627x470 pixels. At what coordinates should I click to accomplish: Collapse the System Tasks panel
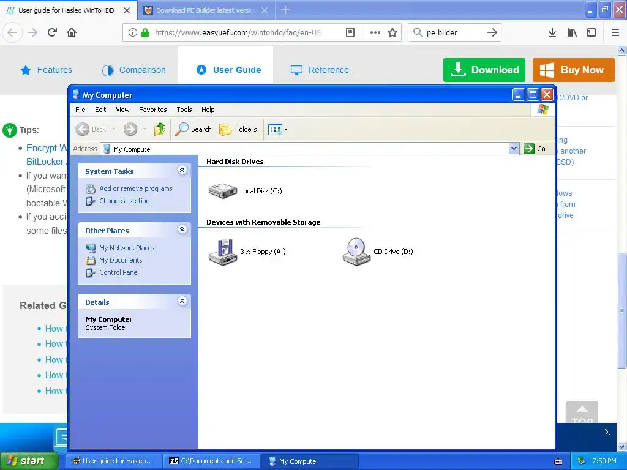(182, 170)
